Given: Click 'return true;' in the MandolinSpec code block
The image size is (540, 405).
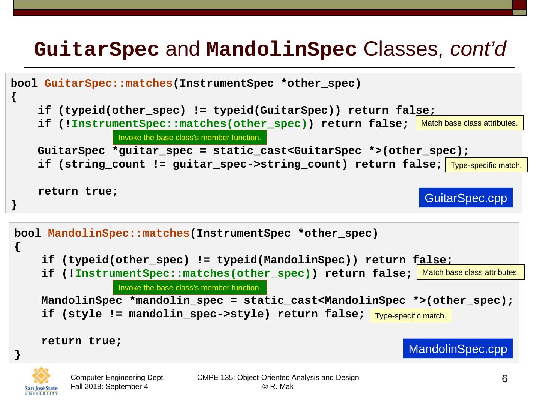Looking at the screenshot, I should [x=81, y=341].
